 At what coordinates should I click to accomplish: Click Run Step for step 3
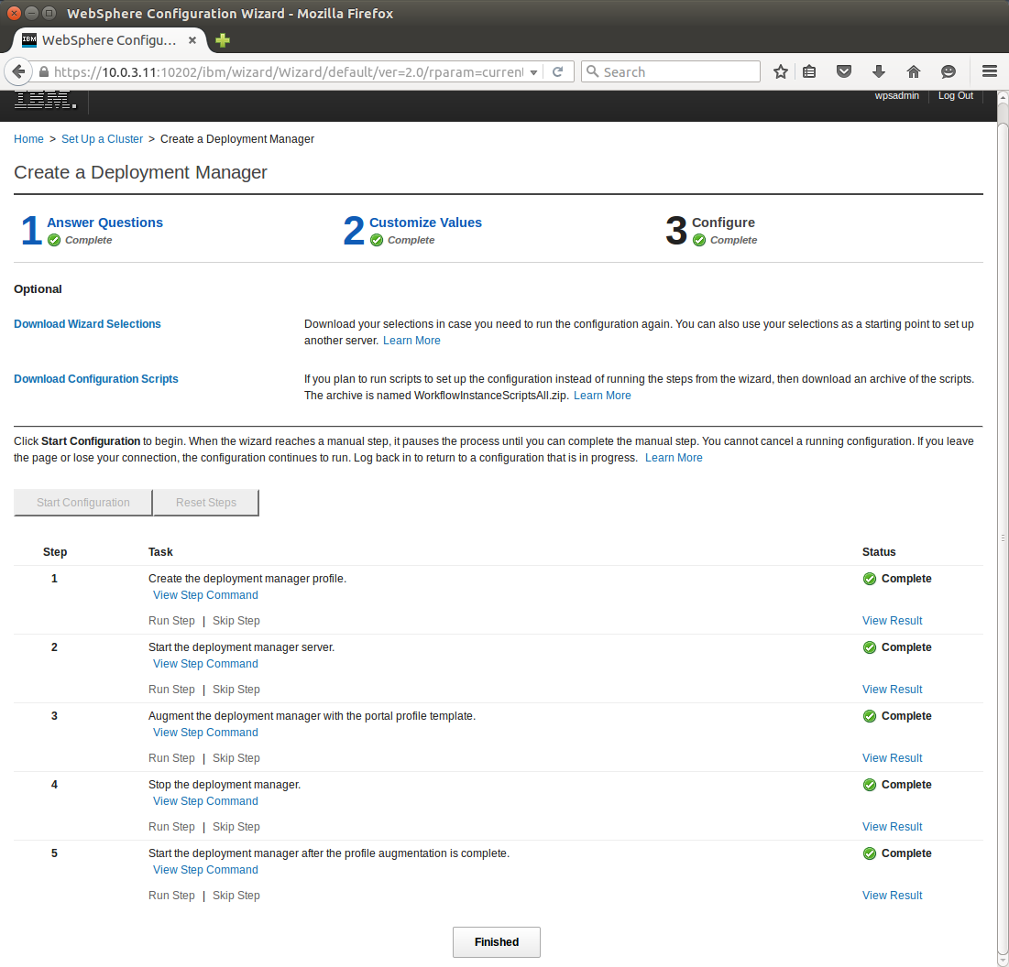coord(171,758)
